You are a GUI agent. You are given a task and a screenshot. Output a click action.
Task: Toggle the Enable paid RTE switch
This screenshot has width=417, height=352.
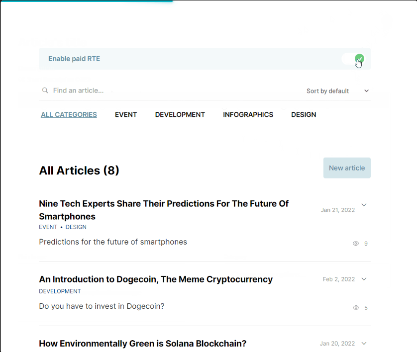pos(353,59)
